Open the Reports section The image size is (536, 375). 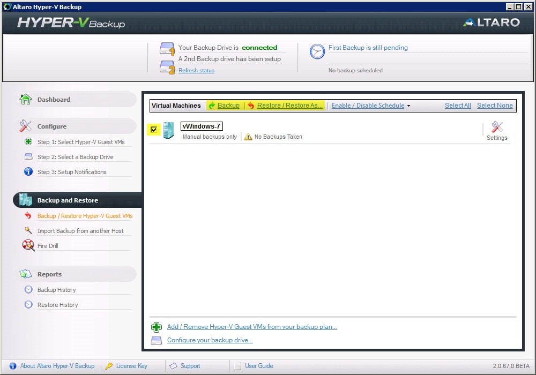coord(75,274)
